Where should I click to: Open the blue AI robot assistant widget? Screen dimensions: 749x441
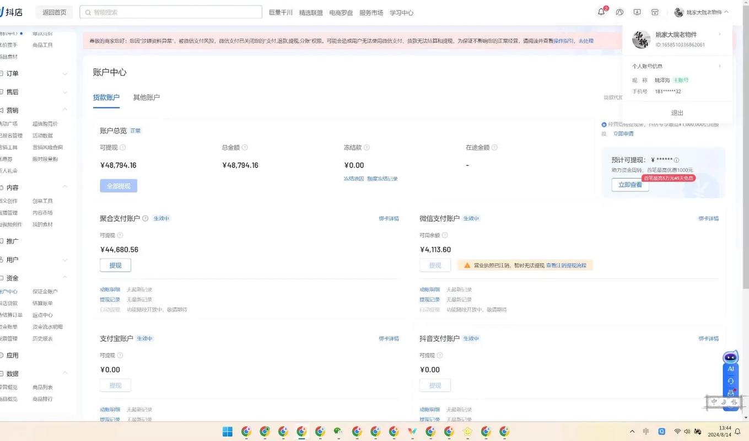730,357
